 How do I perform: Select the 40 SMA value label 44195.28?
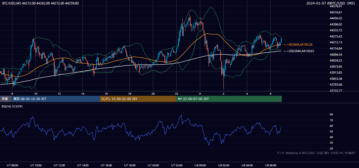point(298,45)
